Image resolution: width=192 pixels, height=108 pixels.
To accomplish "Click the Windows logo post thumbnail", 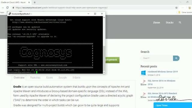I will [x=143, y=73].
